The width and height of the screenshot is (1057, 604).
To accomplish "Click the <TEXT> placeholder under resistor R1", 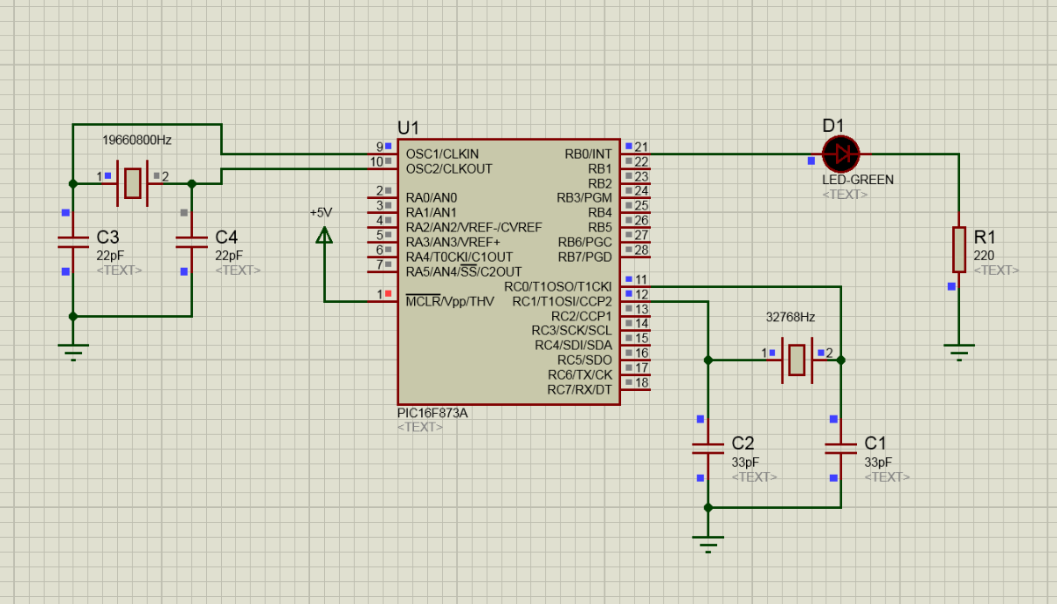I will click(996, 270).
